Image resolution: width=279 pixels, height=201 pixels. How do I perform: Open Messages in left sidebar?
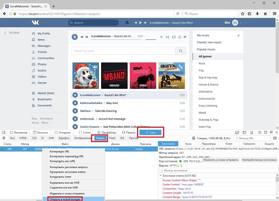point(44,46)
